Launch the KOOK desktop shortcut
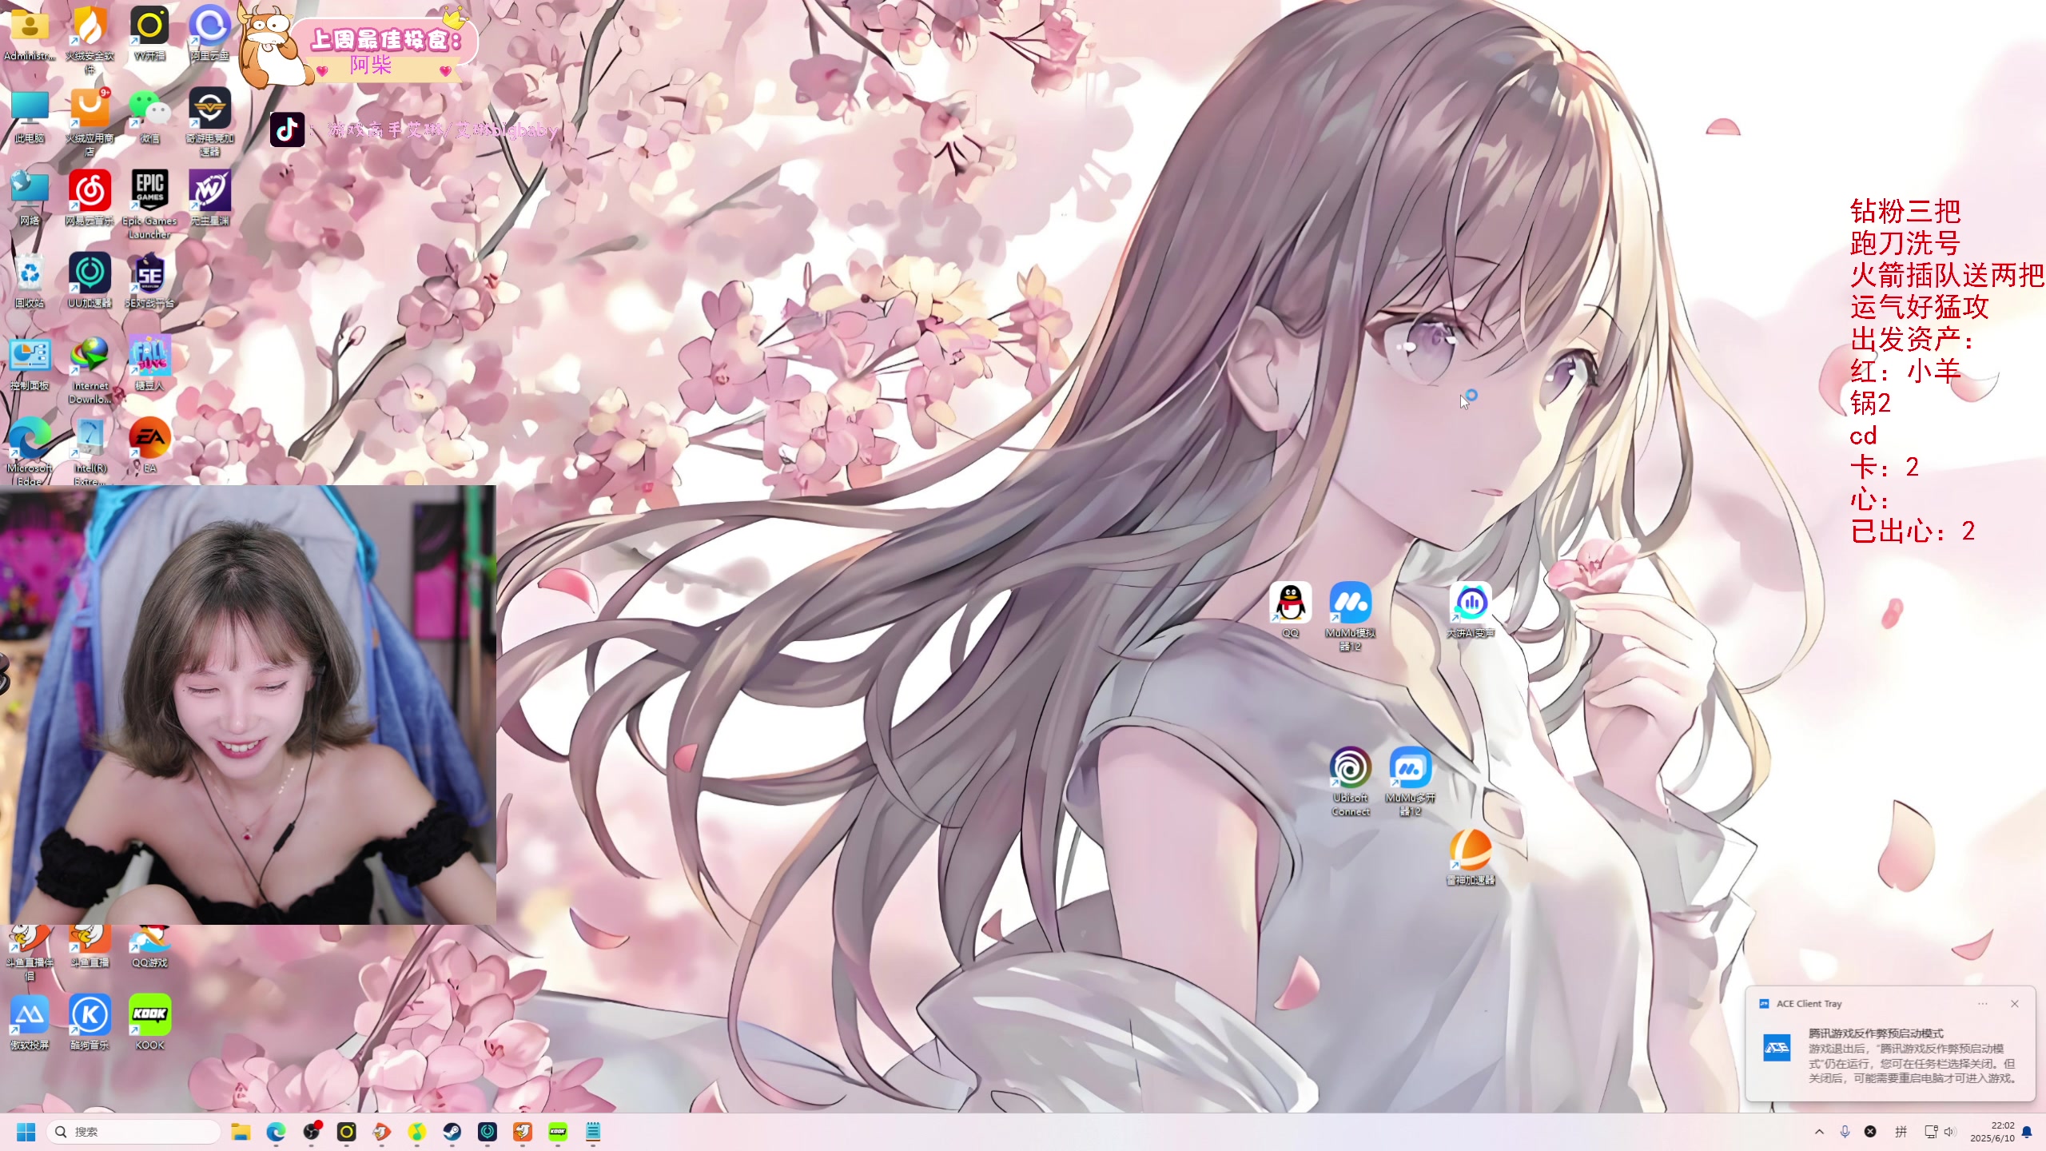This screenshot has height=1151, width=2046. click(x=149, y=1023)
